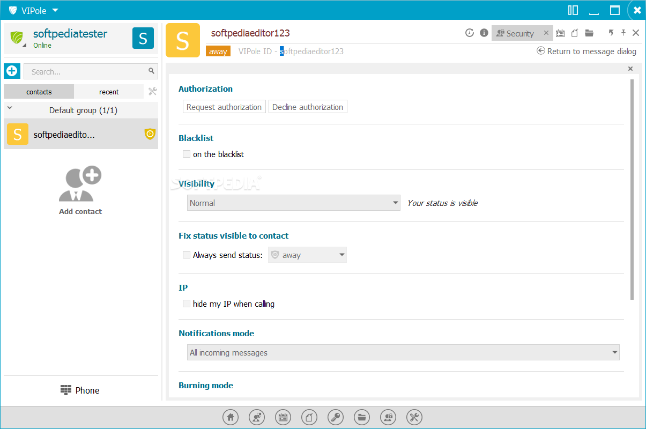Open the Home icon in bottom toolbar
This screenshot has height=429, width=646.
click(231, 417)
